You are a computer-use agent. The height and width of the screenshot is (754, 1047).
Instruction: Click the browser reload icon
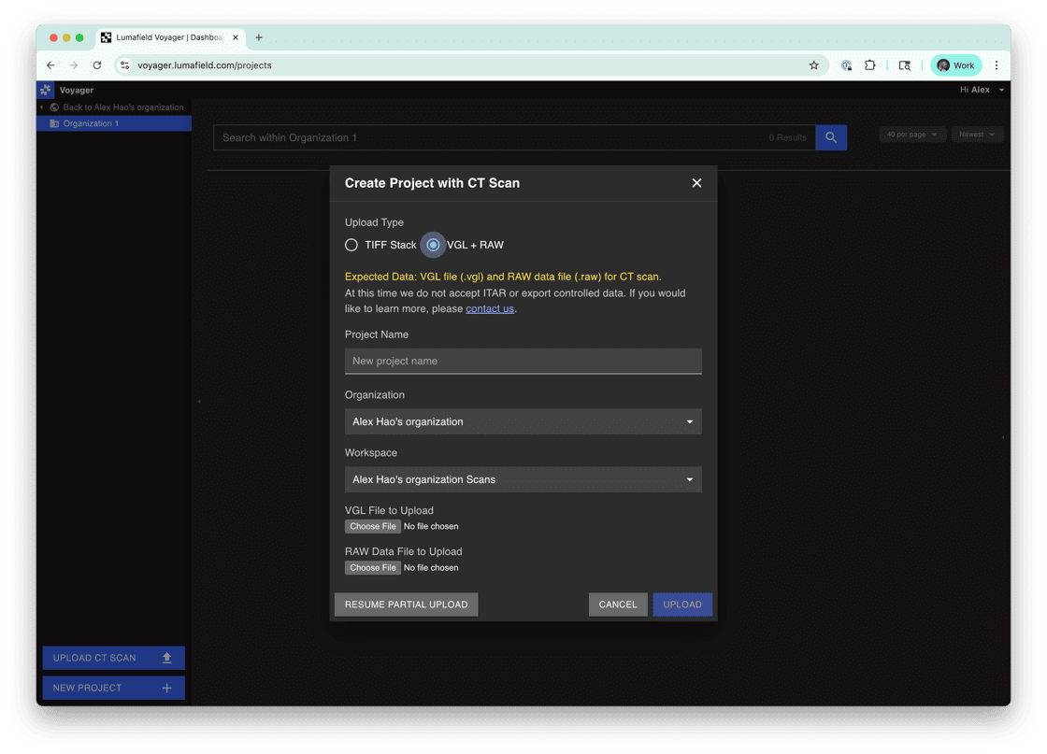coord(97,65)
